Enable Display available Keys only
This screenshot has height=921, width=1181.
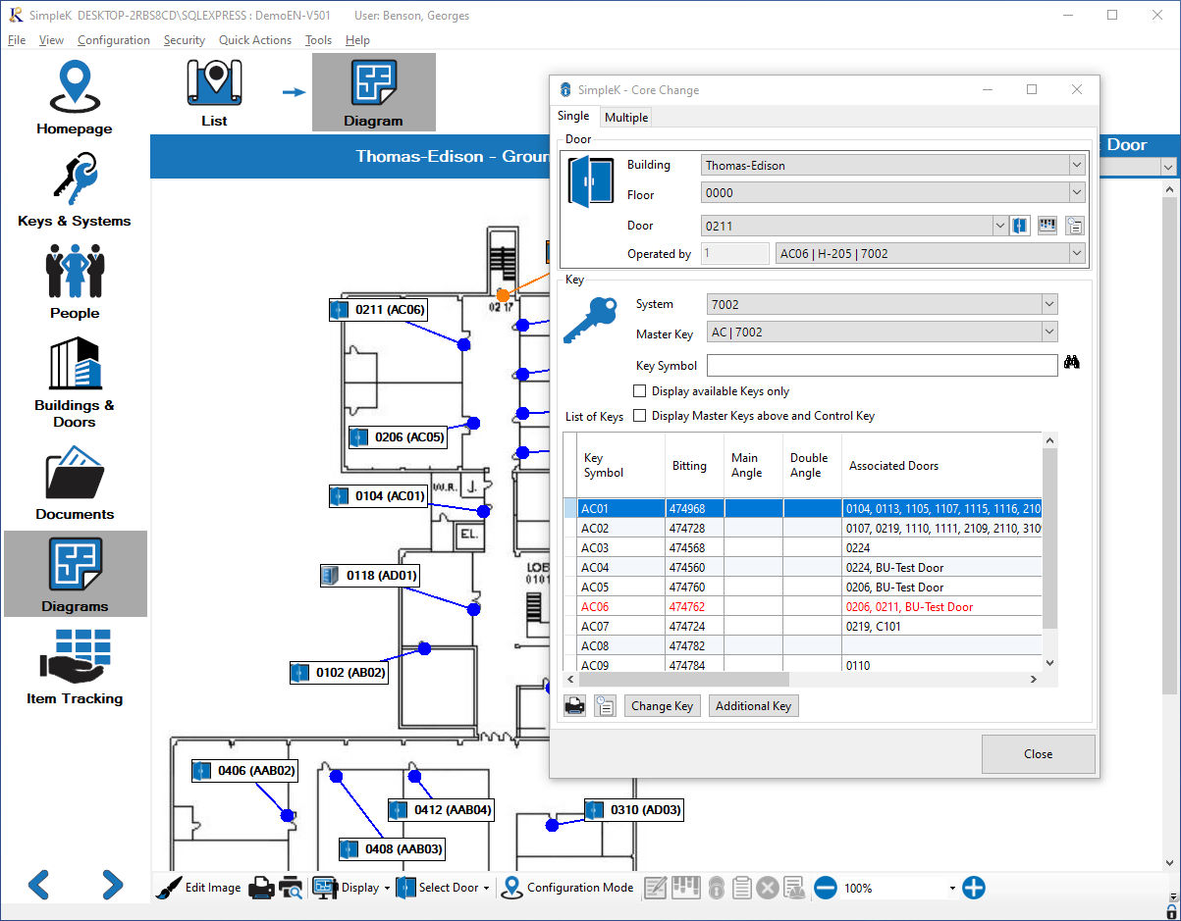point(640,390)
